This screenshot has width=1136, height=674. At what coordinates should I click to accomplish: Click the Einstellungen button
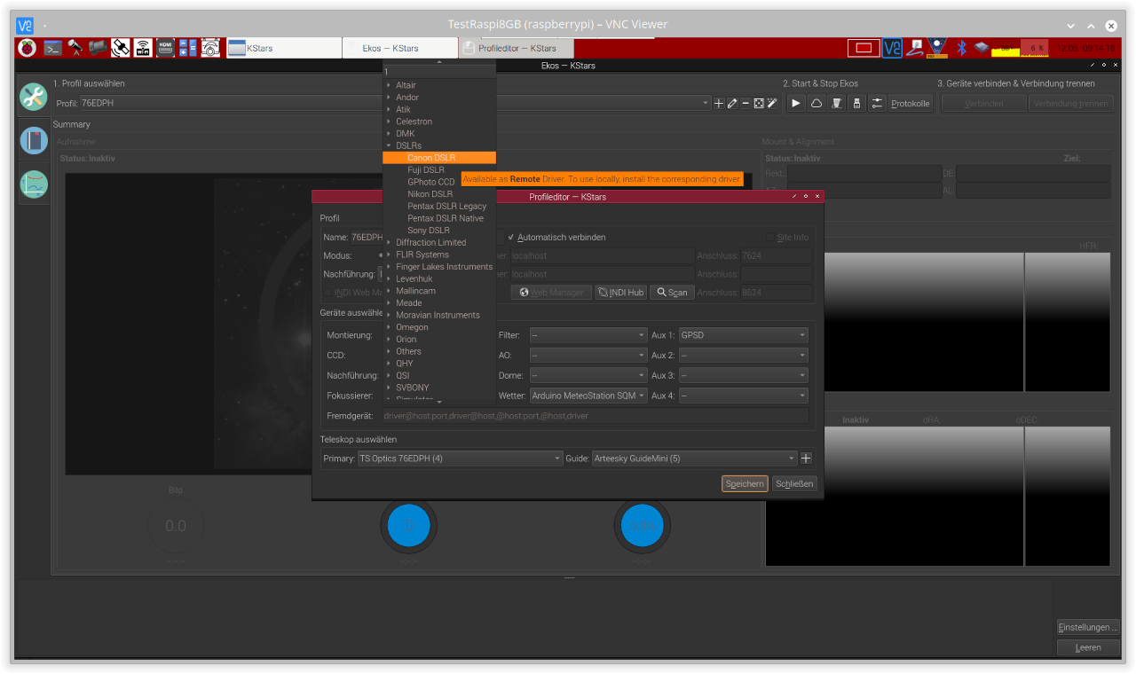[x=1088, y=627]
